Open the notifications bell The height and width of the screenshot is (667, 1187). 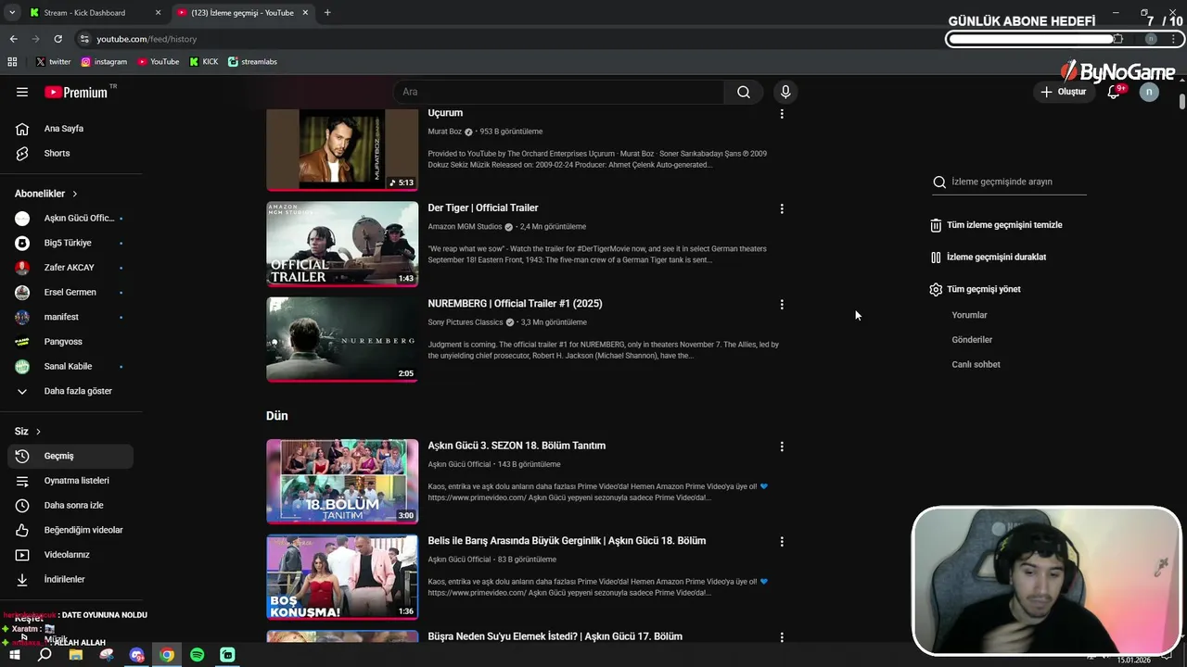click(1115, 92)
